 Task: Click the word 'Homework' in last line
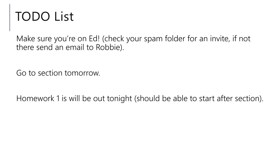[x=35, y=98]
